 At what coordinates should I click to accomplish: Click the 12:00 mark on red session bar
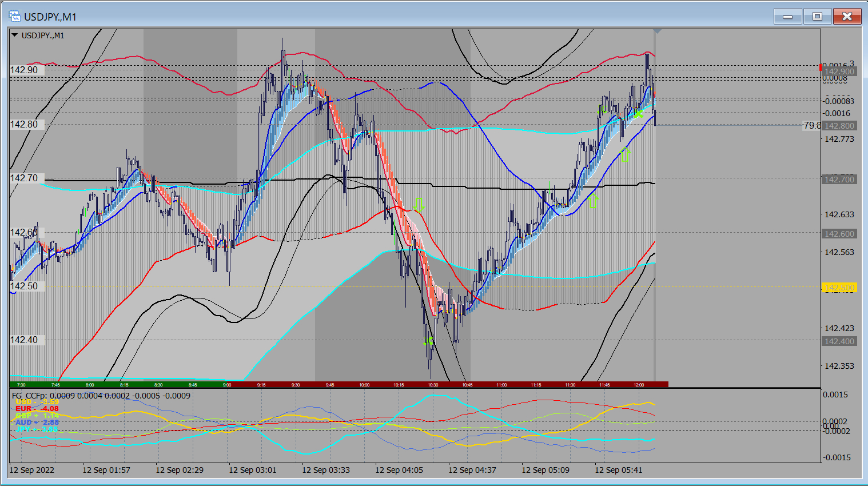tap(639, 385)
